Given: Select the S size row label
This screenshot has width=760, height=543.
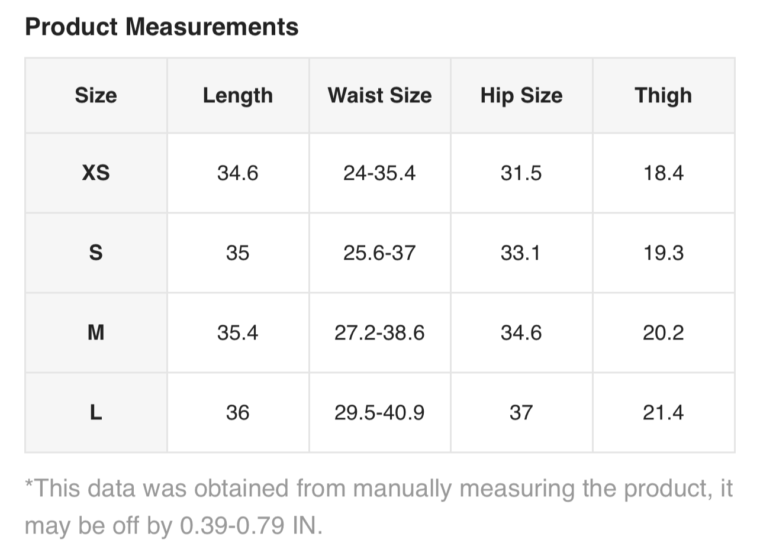Looking at the screenshot, I should [96, 253].
